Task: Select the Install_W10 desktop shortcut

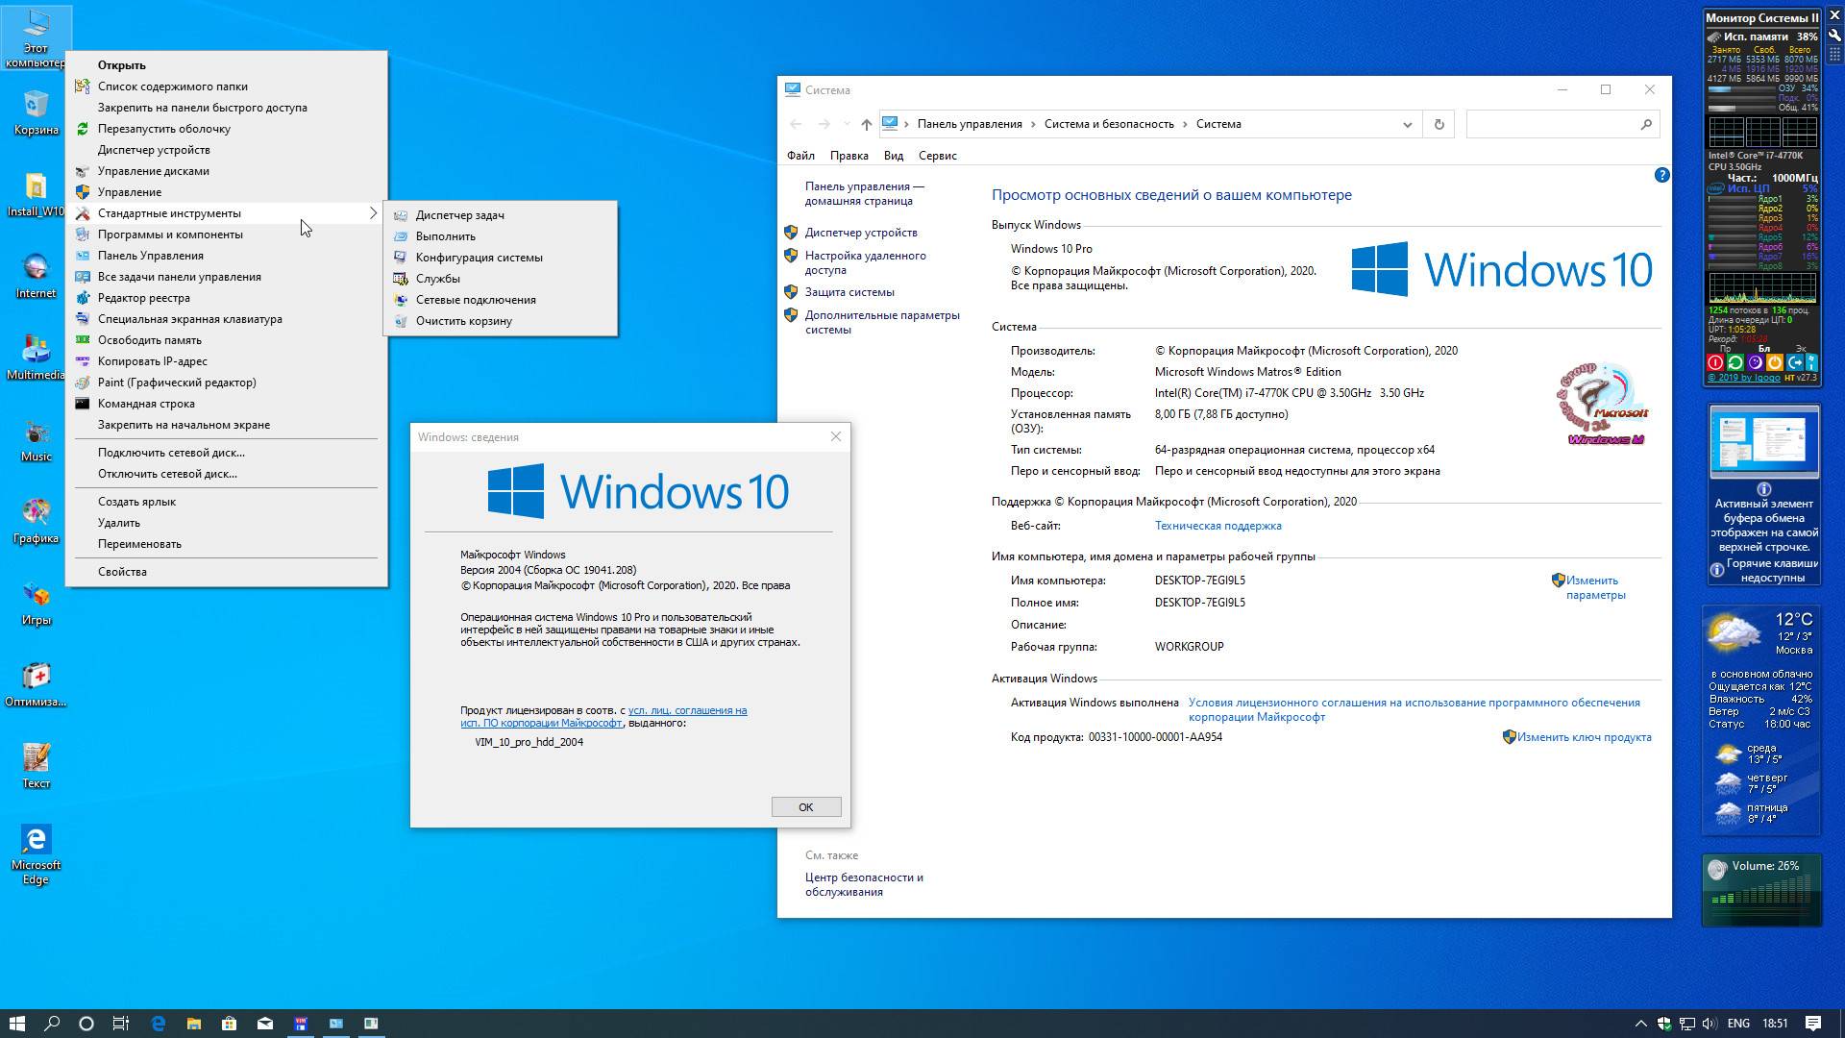Action: pos(36,195)
